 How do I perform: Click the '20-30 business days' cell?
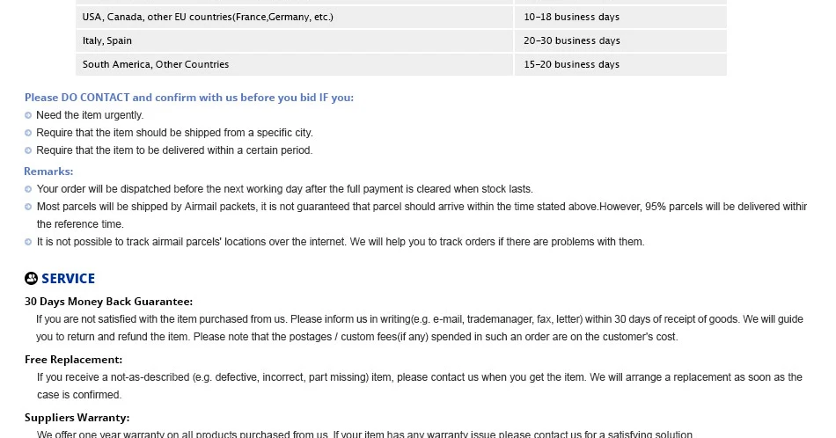(x=620, y=41)
